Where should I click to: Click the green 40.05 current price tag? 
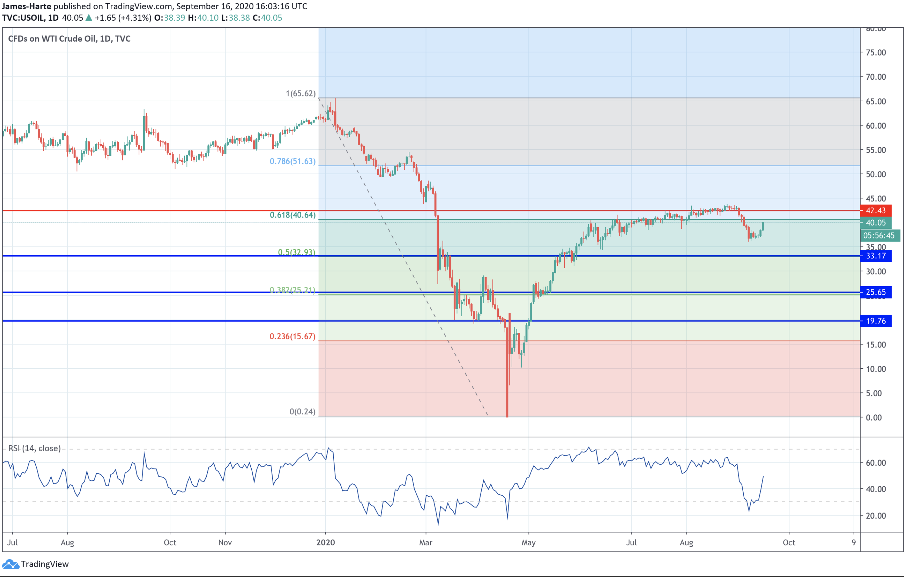tap(876, 223)
